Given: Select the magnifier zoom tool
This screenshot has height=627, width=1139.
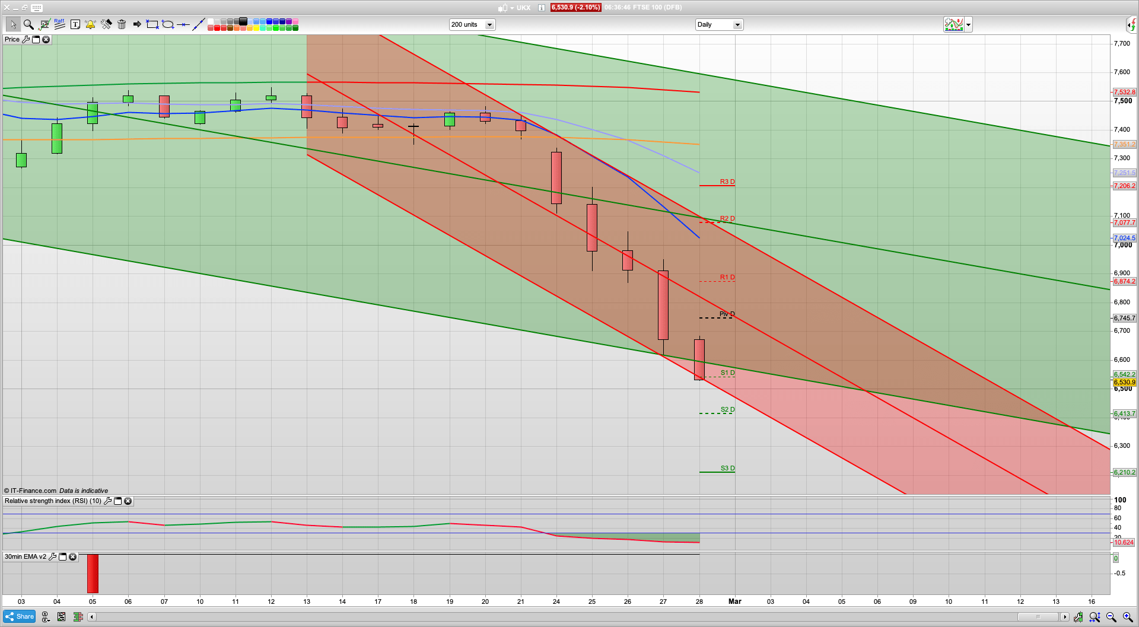Looking at the screenshot, I should pyautogui.click(x=28, y=24).
